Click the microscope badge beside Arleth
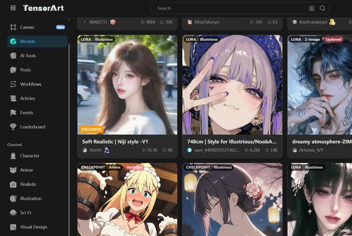Viewport: 352px width, 236px height. (107, 150)
